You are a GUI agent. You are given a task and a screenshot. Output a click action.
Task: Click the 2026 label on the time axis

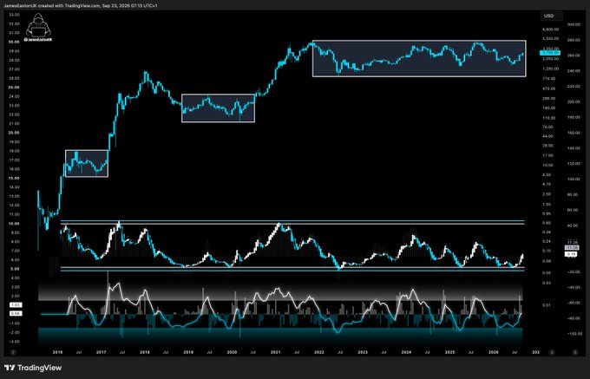[x=494, y=352]
